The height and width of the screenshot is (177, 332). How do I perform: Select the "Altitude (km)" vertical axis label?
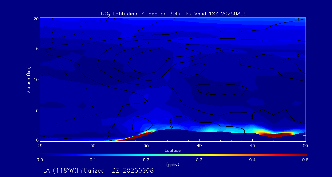(29, 79)
